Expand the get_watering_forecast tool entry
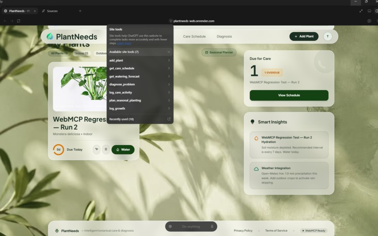The height and width of the screenshot is (236, 378). tap(140, 76)
